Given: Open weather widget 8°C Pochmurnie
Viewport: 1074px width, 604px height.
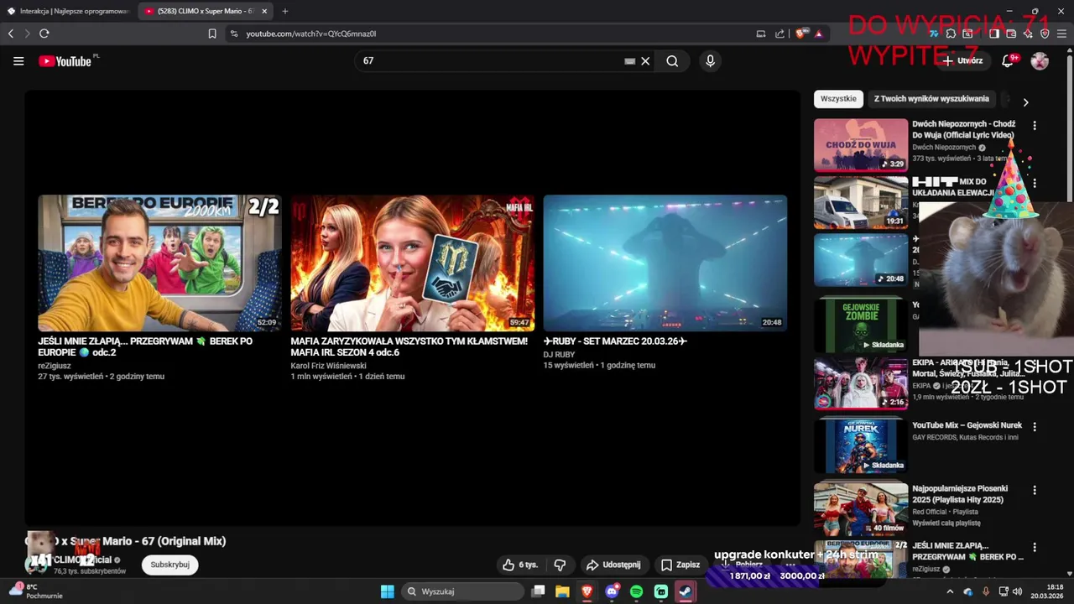Looking at the screenshot, I should click(35, 591).
